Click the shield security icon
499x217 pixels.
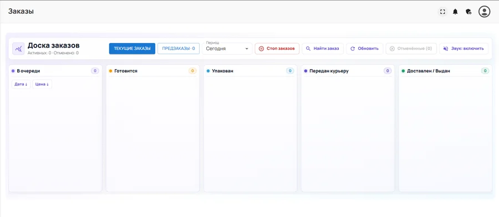tap(469, 12)
